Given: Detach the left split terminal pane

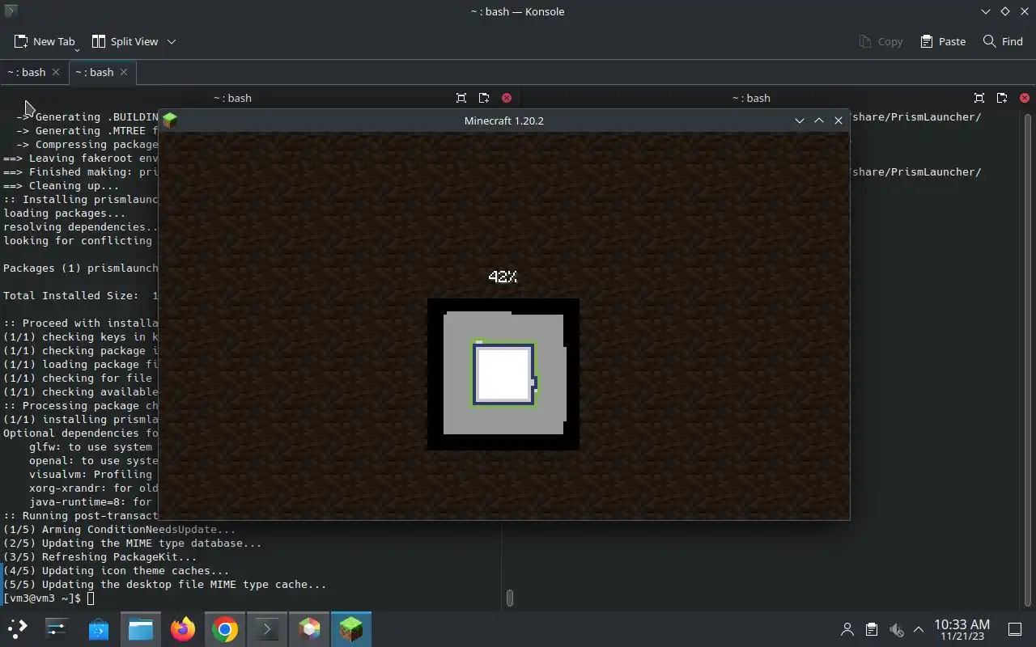Looking at the screenshot, I should (x=484, y=98).
